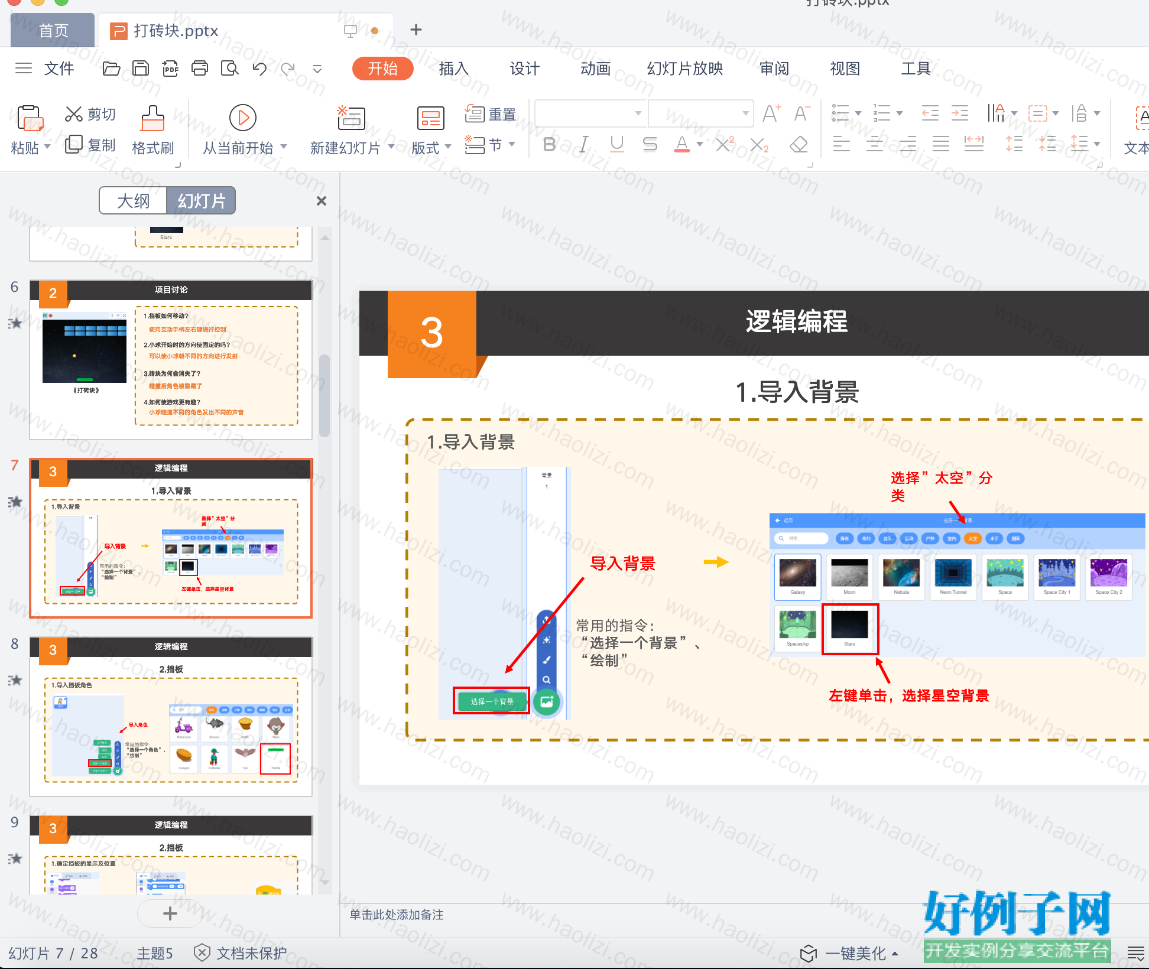The width and height of the screenshot is (1149, 969).
Task: Open the font color A swatch
Action: (x=682, y=145)
